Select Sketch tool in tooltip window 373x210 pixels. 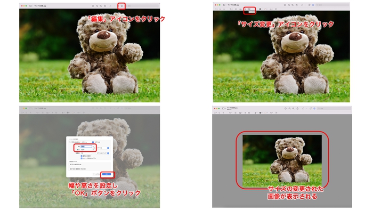pos(224,9)
